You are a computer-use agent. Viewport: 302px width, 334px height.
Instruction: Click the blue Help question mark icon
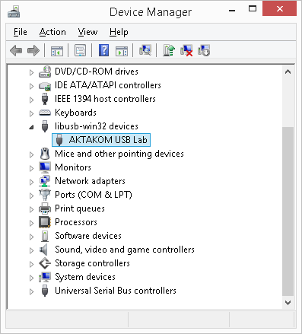click(x=103, y=50)
